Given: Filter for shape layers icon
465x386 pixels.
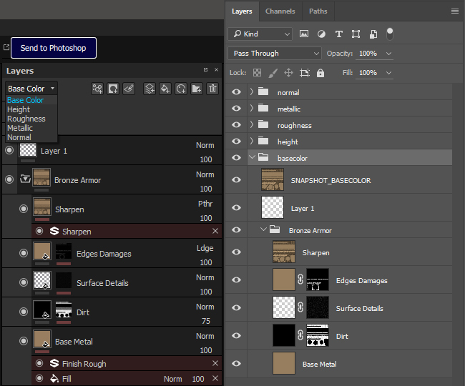Looking at the screenshot, I should click(x=356, y=34).
